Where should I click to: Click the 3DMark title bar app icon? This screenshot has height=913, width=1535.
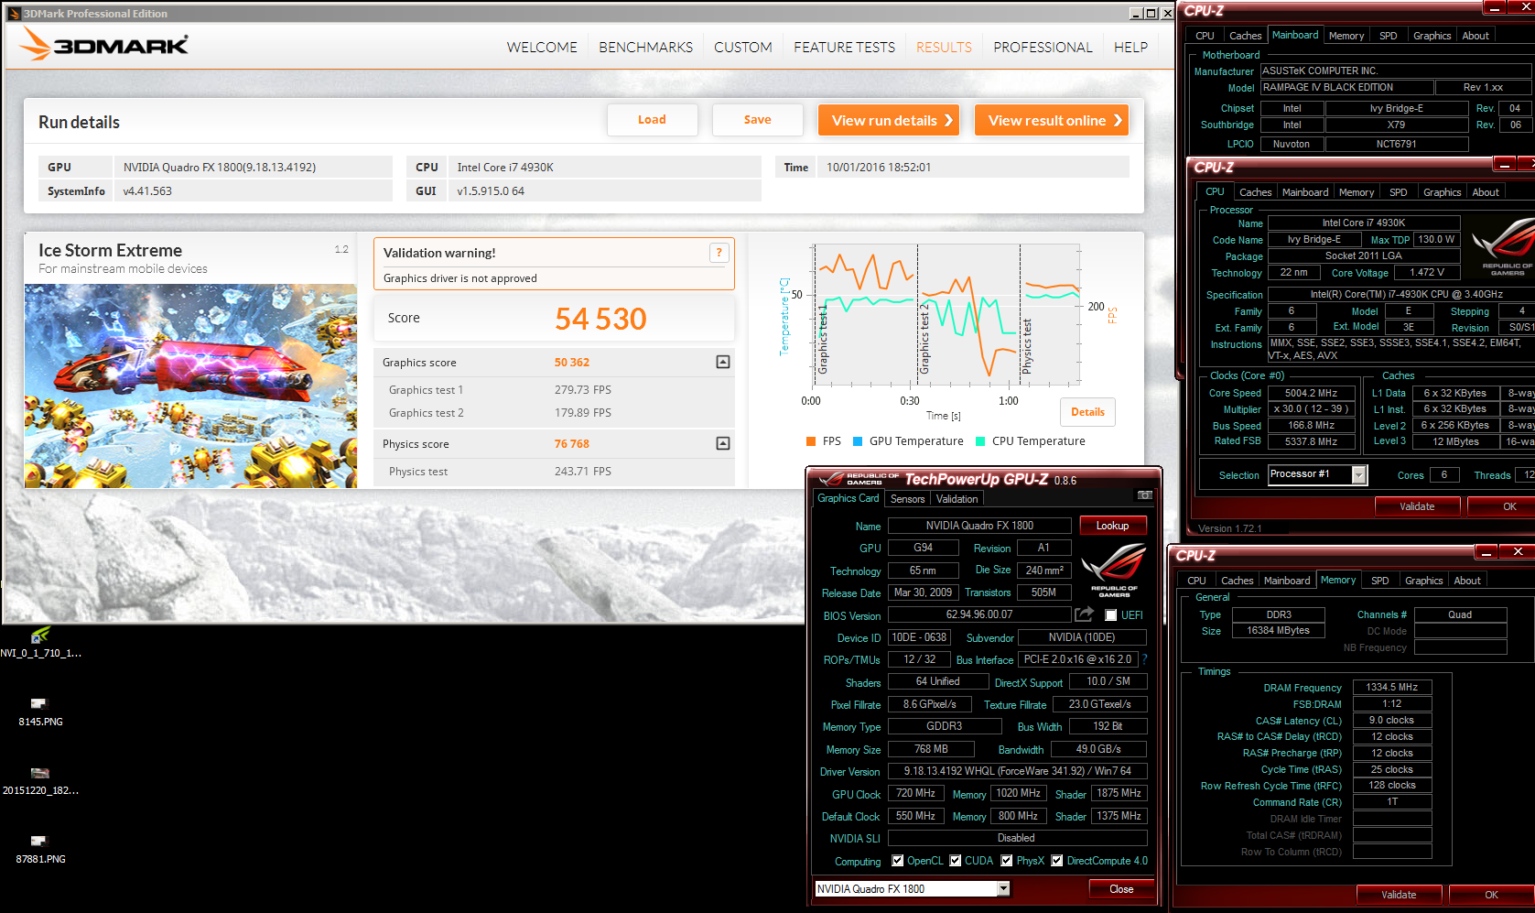pyautogui.click(x=14, y=14)
